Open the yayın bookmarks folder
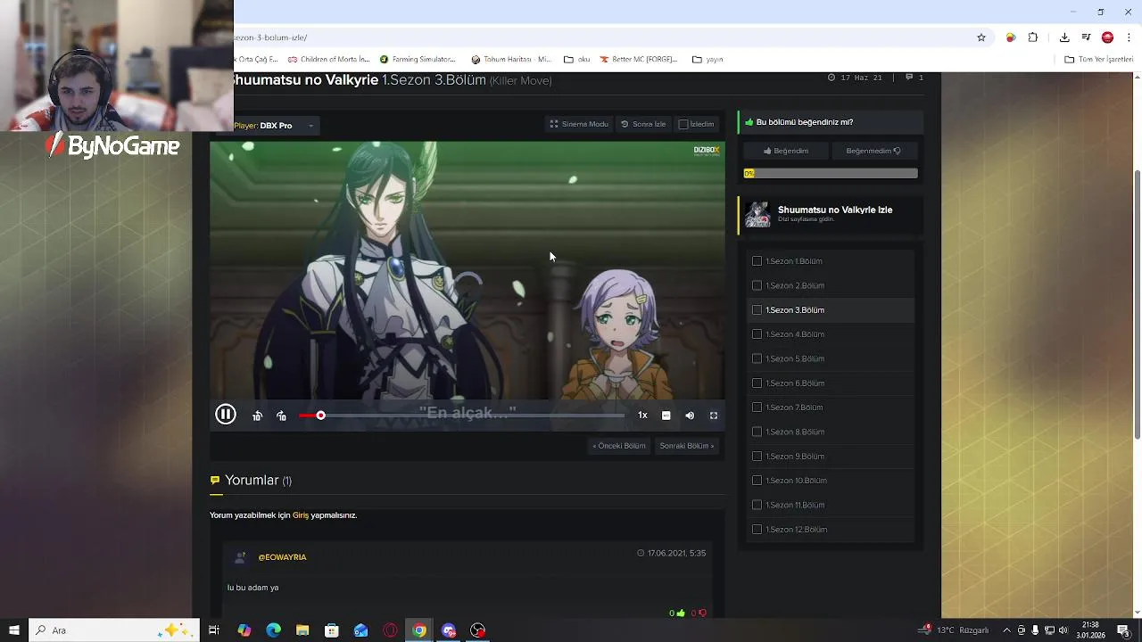Image resolution: width=1142 pixels, height=642 pixels. click(708, 60)
